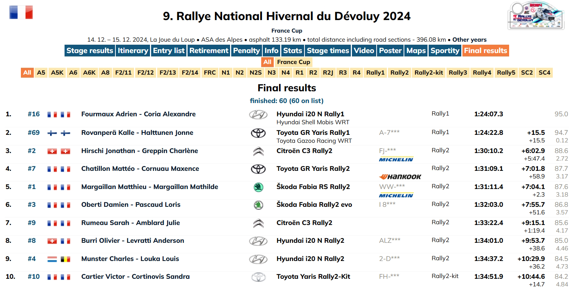Switch to the Entry list tab

[x=169, y=51]
